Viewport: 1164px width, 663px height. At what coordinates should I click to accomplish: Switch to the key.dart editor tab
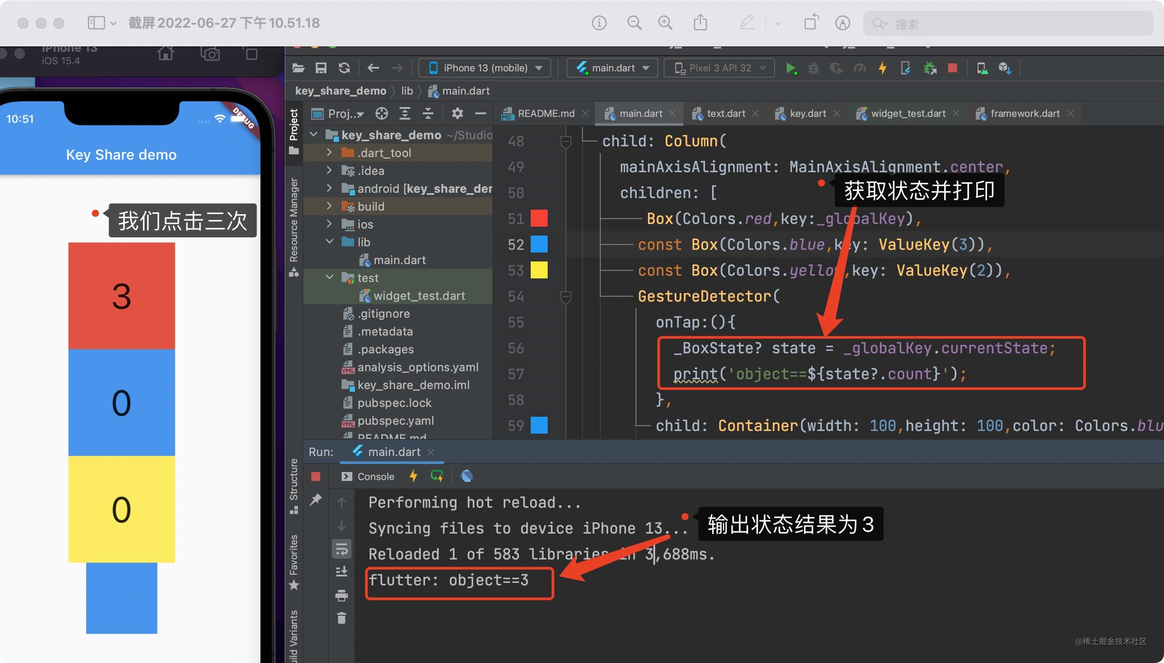807,113
